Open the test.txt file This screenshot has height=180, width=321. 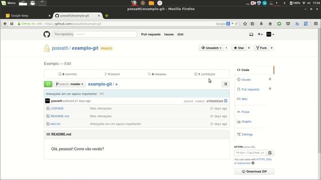55,124
